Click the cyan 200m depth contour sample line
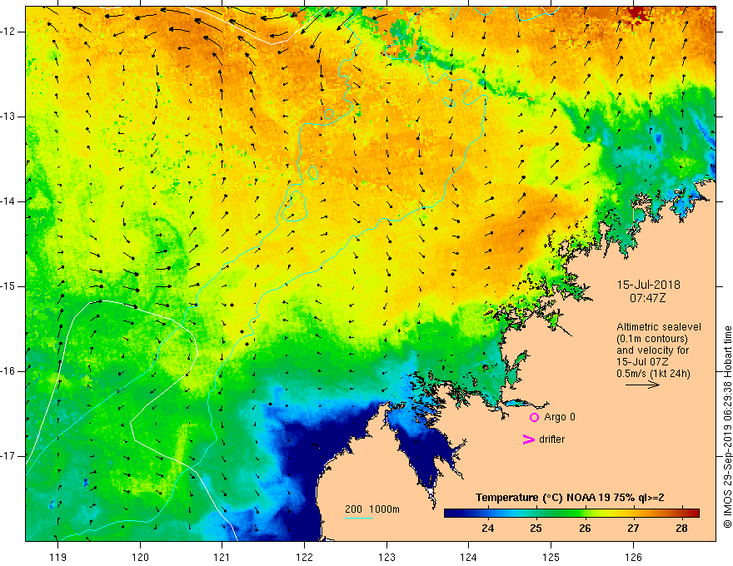 click(x=358, y=518)
